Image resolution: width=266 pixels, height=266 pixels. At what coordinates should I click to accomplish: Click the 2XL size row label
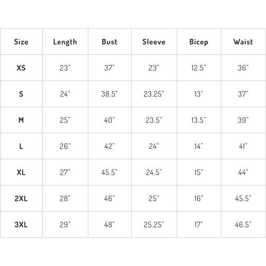21,199
